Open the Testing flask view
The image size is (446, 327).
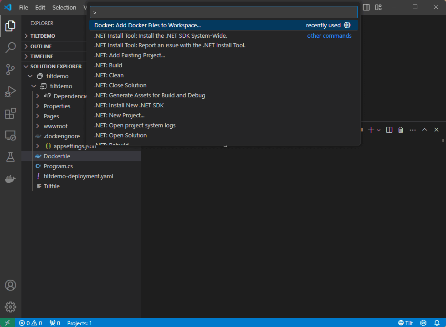point(10,157)
